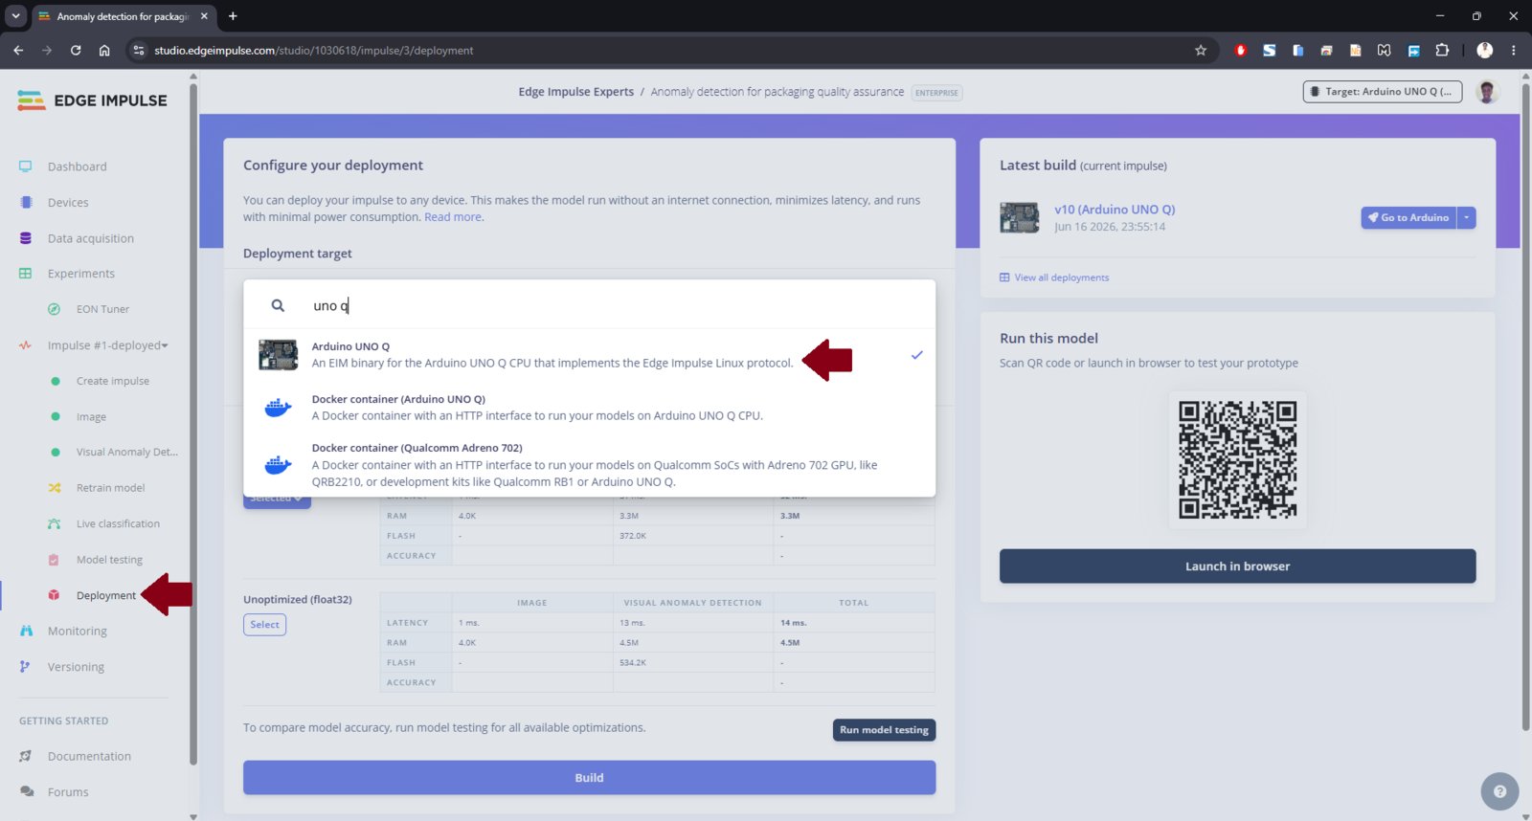Viewport: 1532px width, 821px height.
Task: Click the Live classification icon
Action: [55, 523]
